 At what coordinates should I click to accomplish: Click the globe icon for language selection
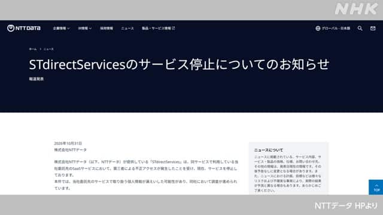318,28
